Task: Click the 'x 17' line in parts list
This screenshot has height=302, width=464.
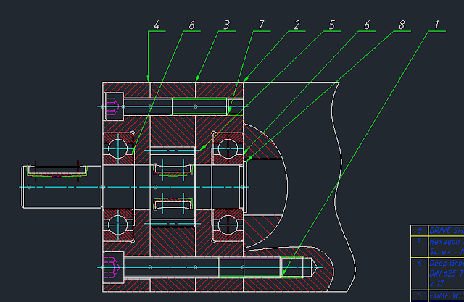Action: (436, 284)
